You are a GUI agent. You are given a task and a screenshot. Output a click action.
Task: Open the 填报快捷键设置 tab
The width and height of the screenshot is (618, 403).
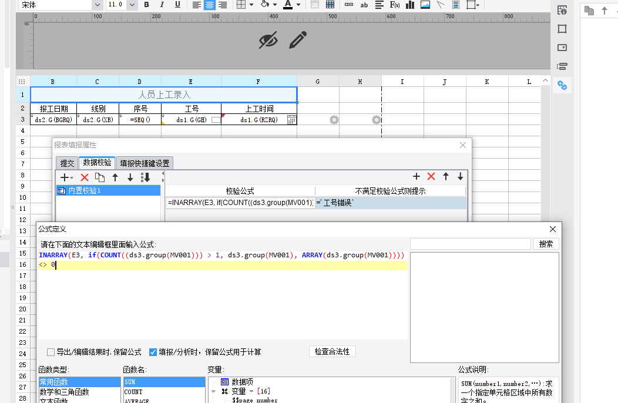(145, 163)
